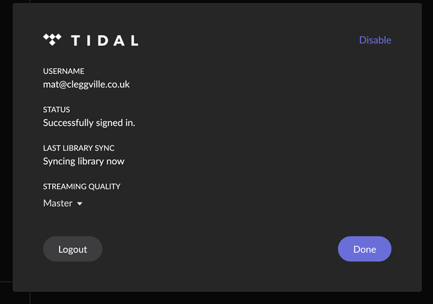Click the 'Successfully signed in.' status message

point(89,123)
